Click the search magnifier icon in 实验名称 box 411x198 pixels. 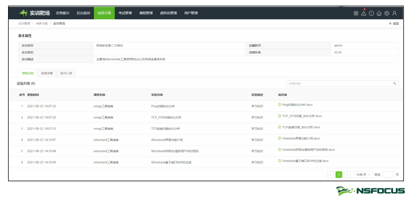(394, 84)
